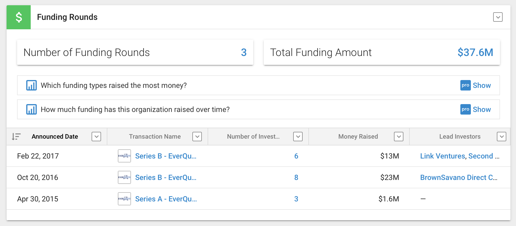The height and width of the screenshot is (226, 516).
Task: Open the Announced Date column dropdown
Action: 96,137
